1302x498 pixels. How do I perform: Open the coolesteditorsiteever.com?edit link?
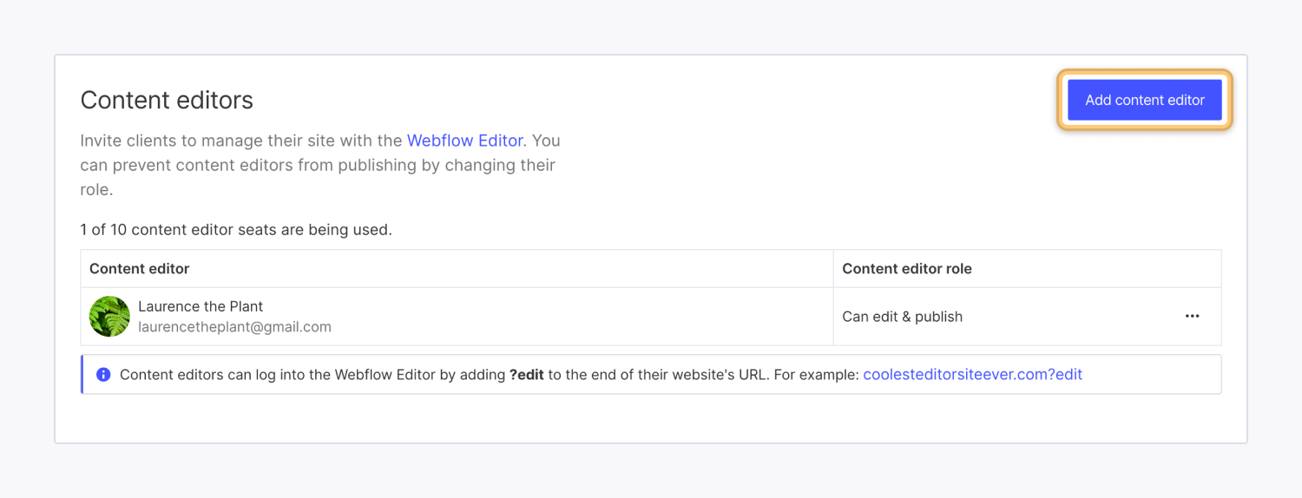tap(972, 375)
